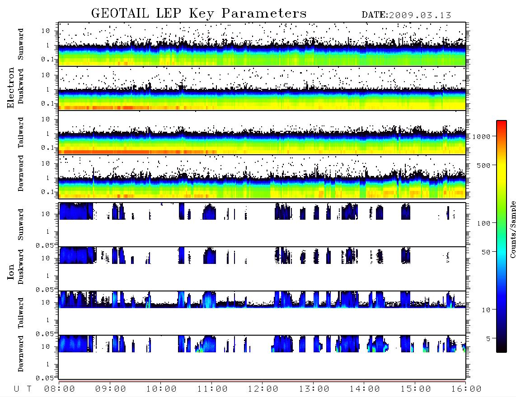This screenshot has width=516, height=397.
Task: Click the "Duskward" label of the Ion group
Action: pos(21,267)
